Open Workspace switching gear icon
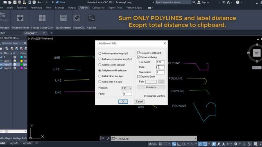 click(236, 144)
